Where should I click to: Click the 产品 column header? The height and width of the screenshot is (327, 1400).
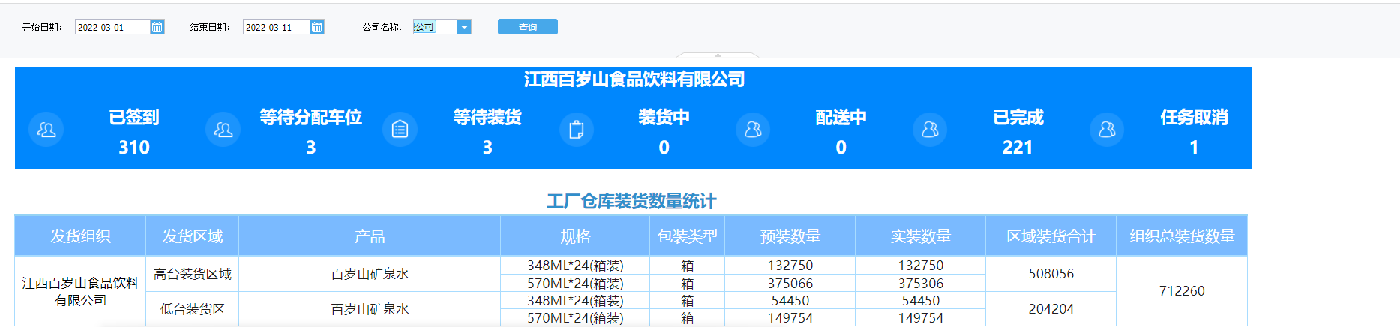[370, 236]
